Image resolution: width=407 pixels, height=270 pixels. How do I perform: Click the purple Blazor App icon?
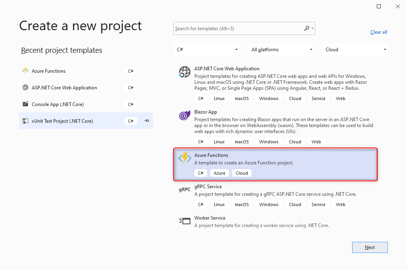coord(184,115)
